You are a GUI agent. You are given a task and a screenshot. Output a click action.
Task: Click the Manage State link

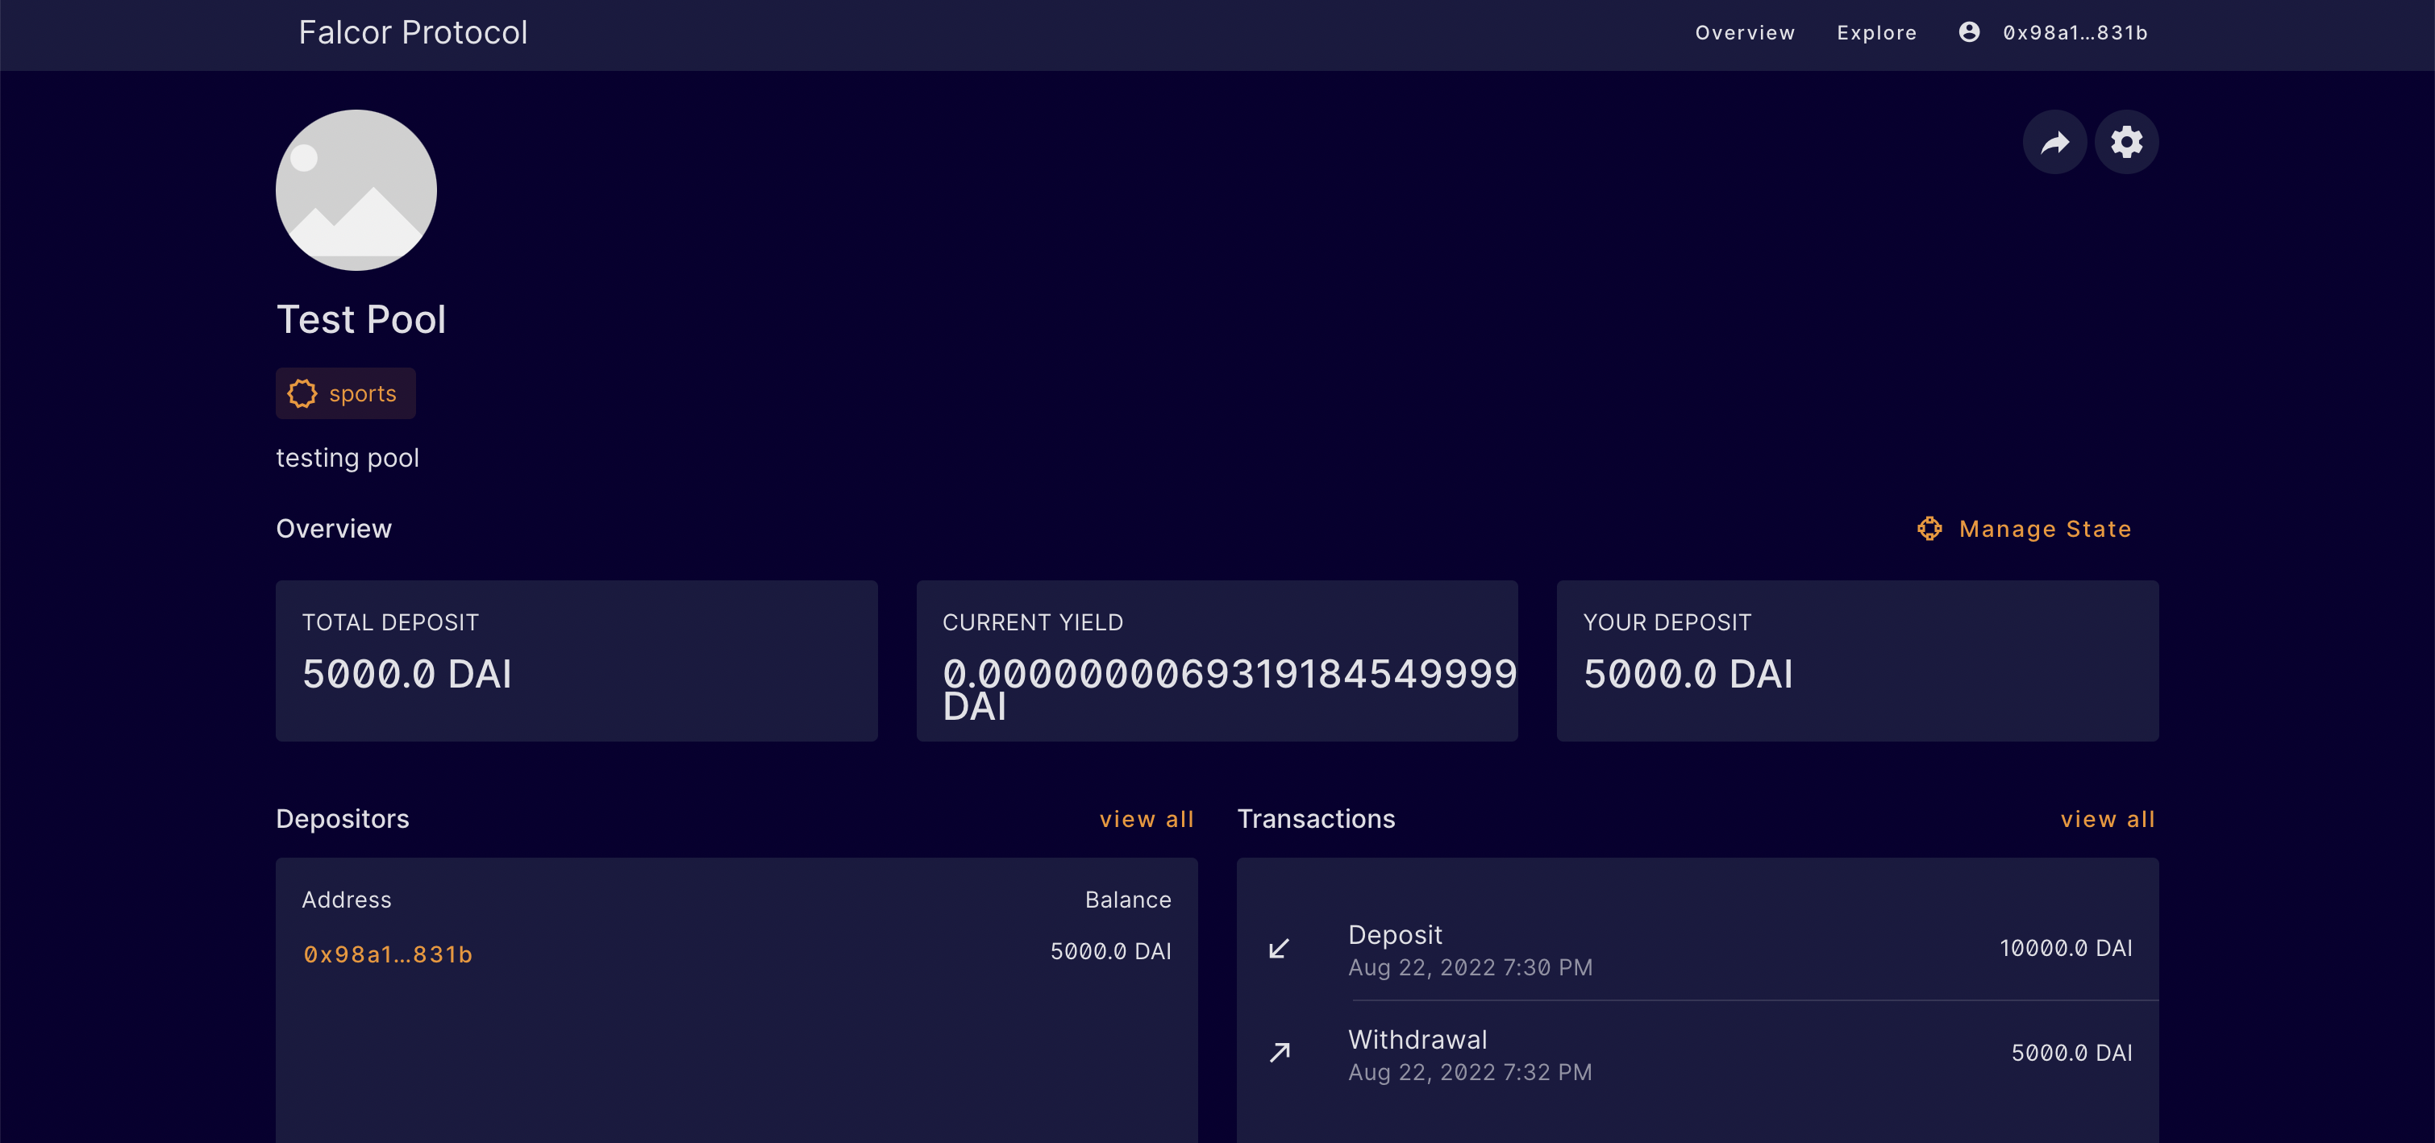[2045, 529]
